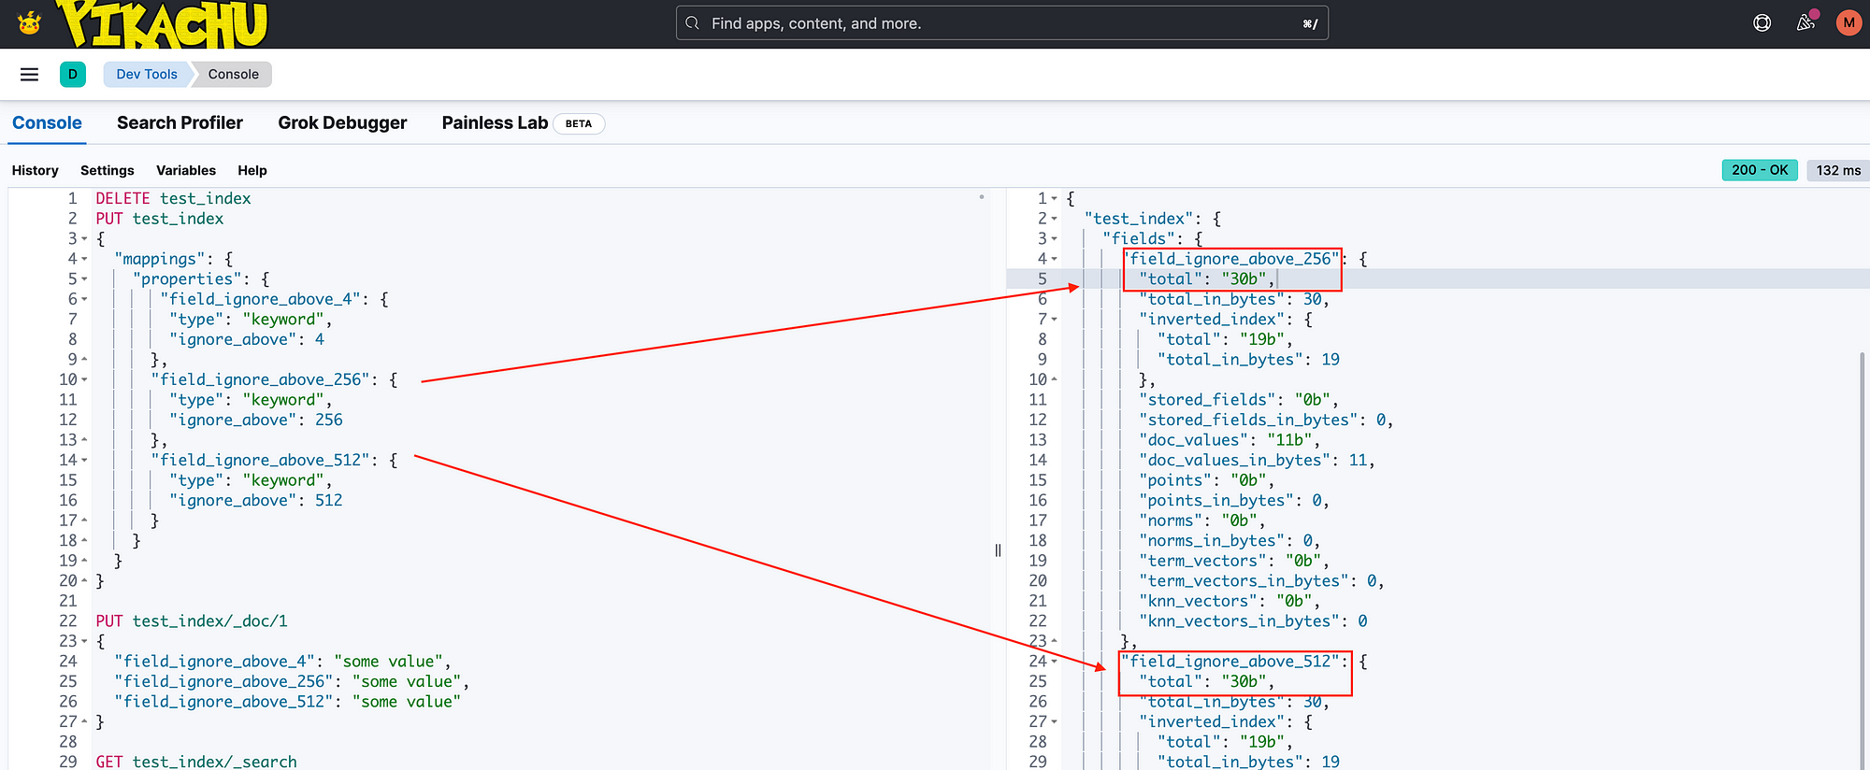Viewport: 1870px width, 770px height.
Task: Focus the Find apps search field
Action: pyautogui.click(x=1002, y=23)
